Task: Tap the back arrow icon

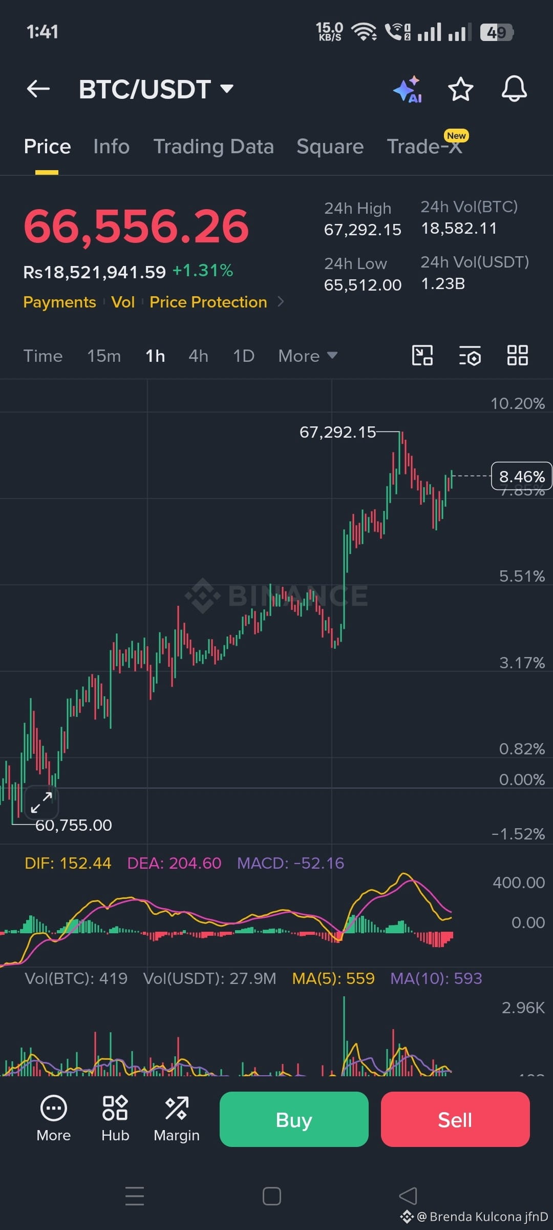Action: 38,89
